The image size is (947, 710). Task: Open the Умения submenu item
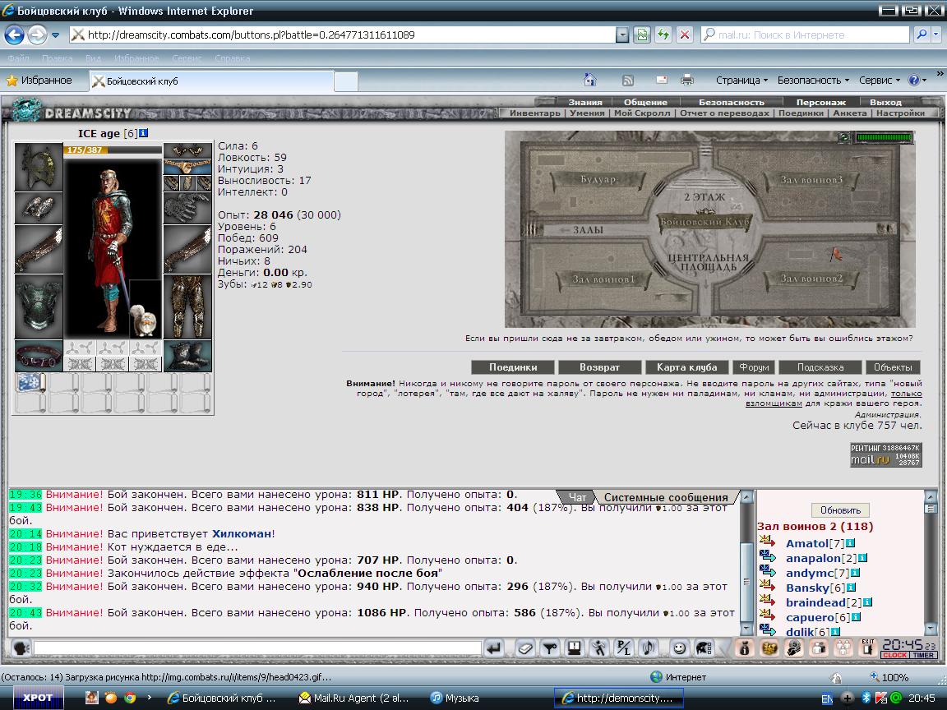click(x=587, y=113)
